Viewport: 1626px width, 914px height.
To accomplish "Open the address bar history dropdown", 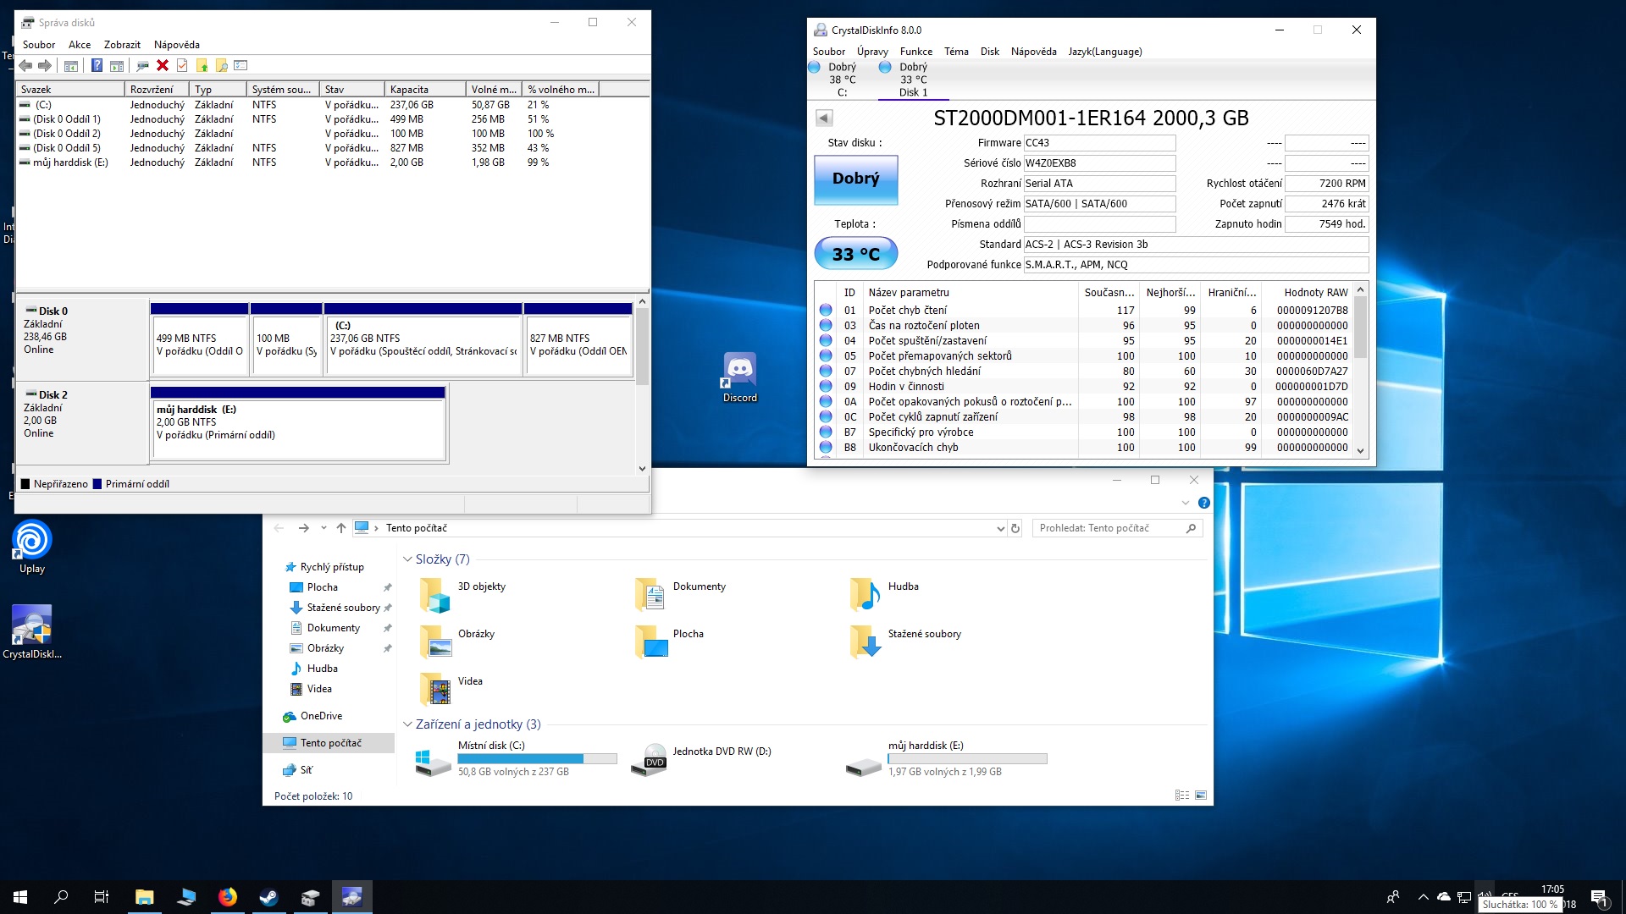I will coord(1000,528).
